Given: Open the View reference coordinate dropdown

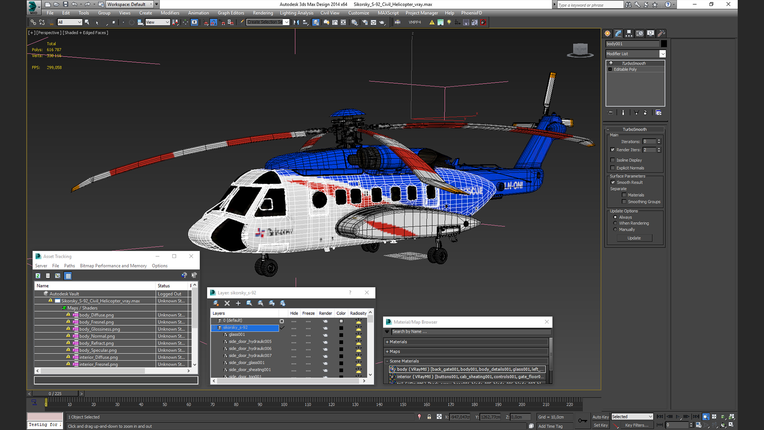Looking at the screenshot, I should tap(158, 22).
